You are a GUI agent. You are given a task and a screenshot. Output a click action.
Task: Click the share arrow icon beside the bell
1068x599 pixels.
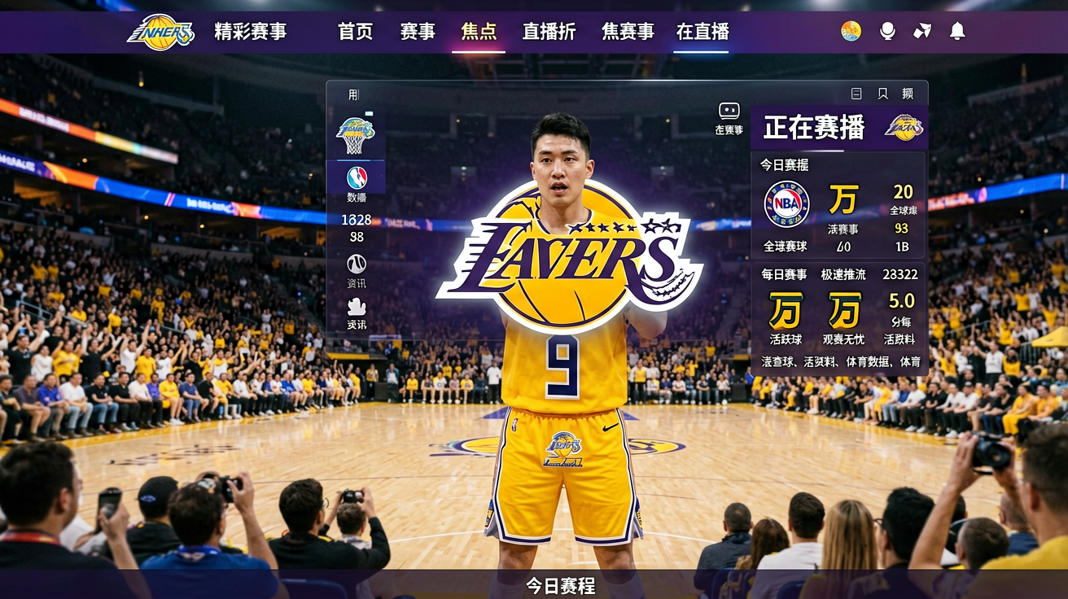(x=922, y=31)
